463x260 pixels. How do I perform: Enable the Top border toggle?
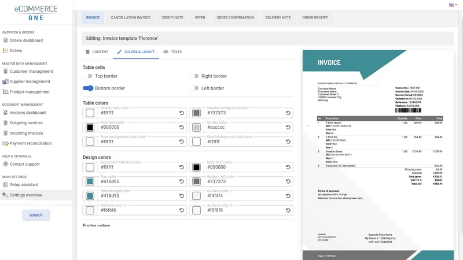pos(88,76)
